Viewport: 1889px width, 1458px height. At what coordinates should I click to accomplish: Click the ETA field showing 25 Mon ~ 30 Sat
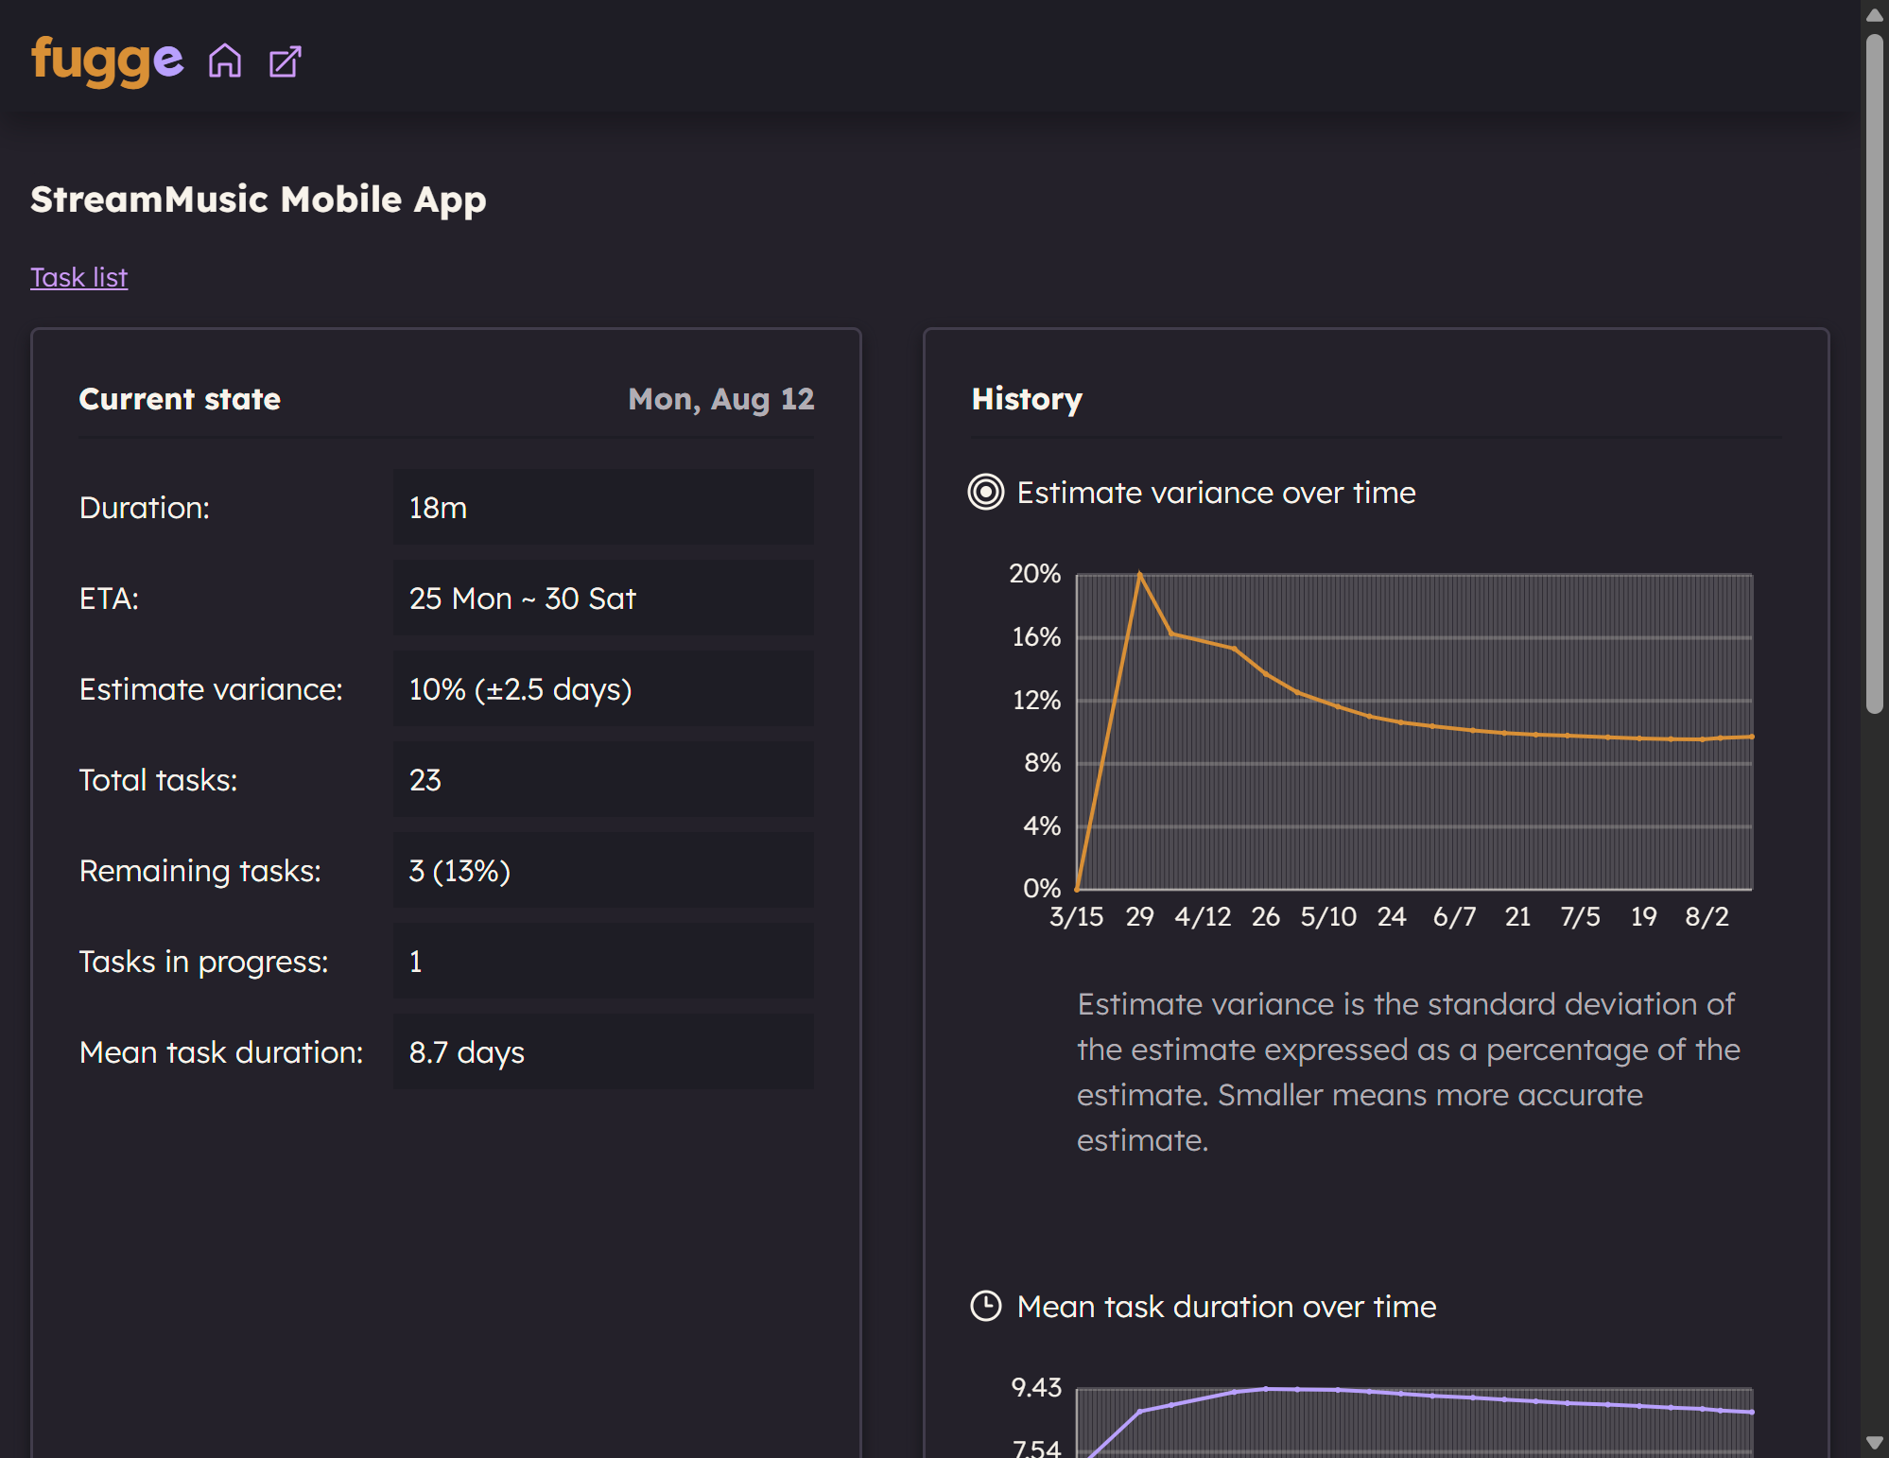pos(602,599)
